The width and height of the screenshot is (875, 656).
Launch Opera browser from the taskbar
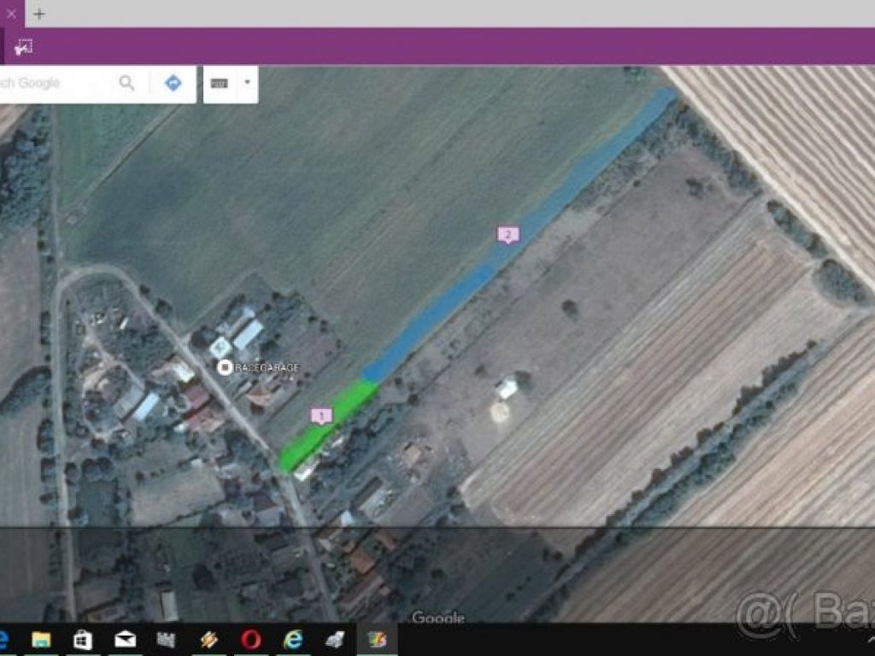tap(250, 640)
